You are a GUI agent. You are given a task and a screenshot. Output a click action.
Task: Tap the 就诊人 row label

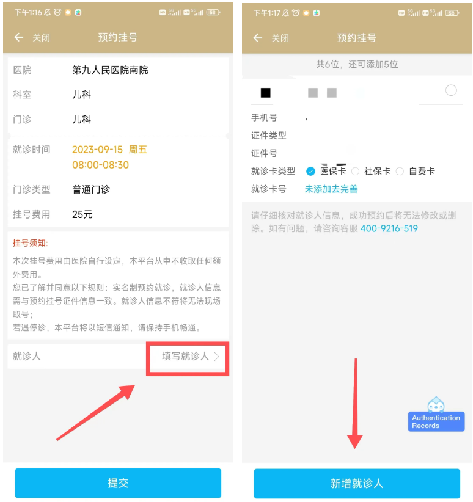point(27,356)
